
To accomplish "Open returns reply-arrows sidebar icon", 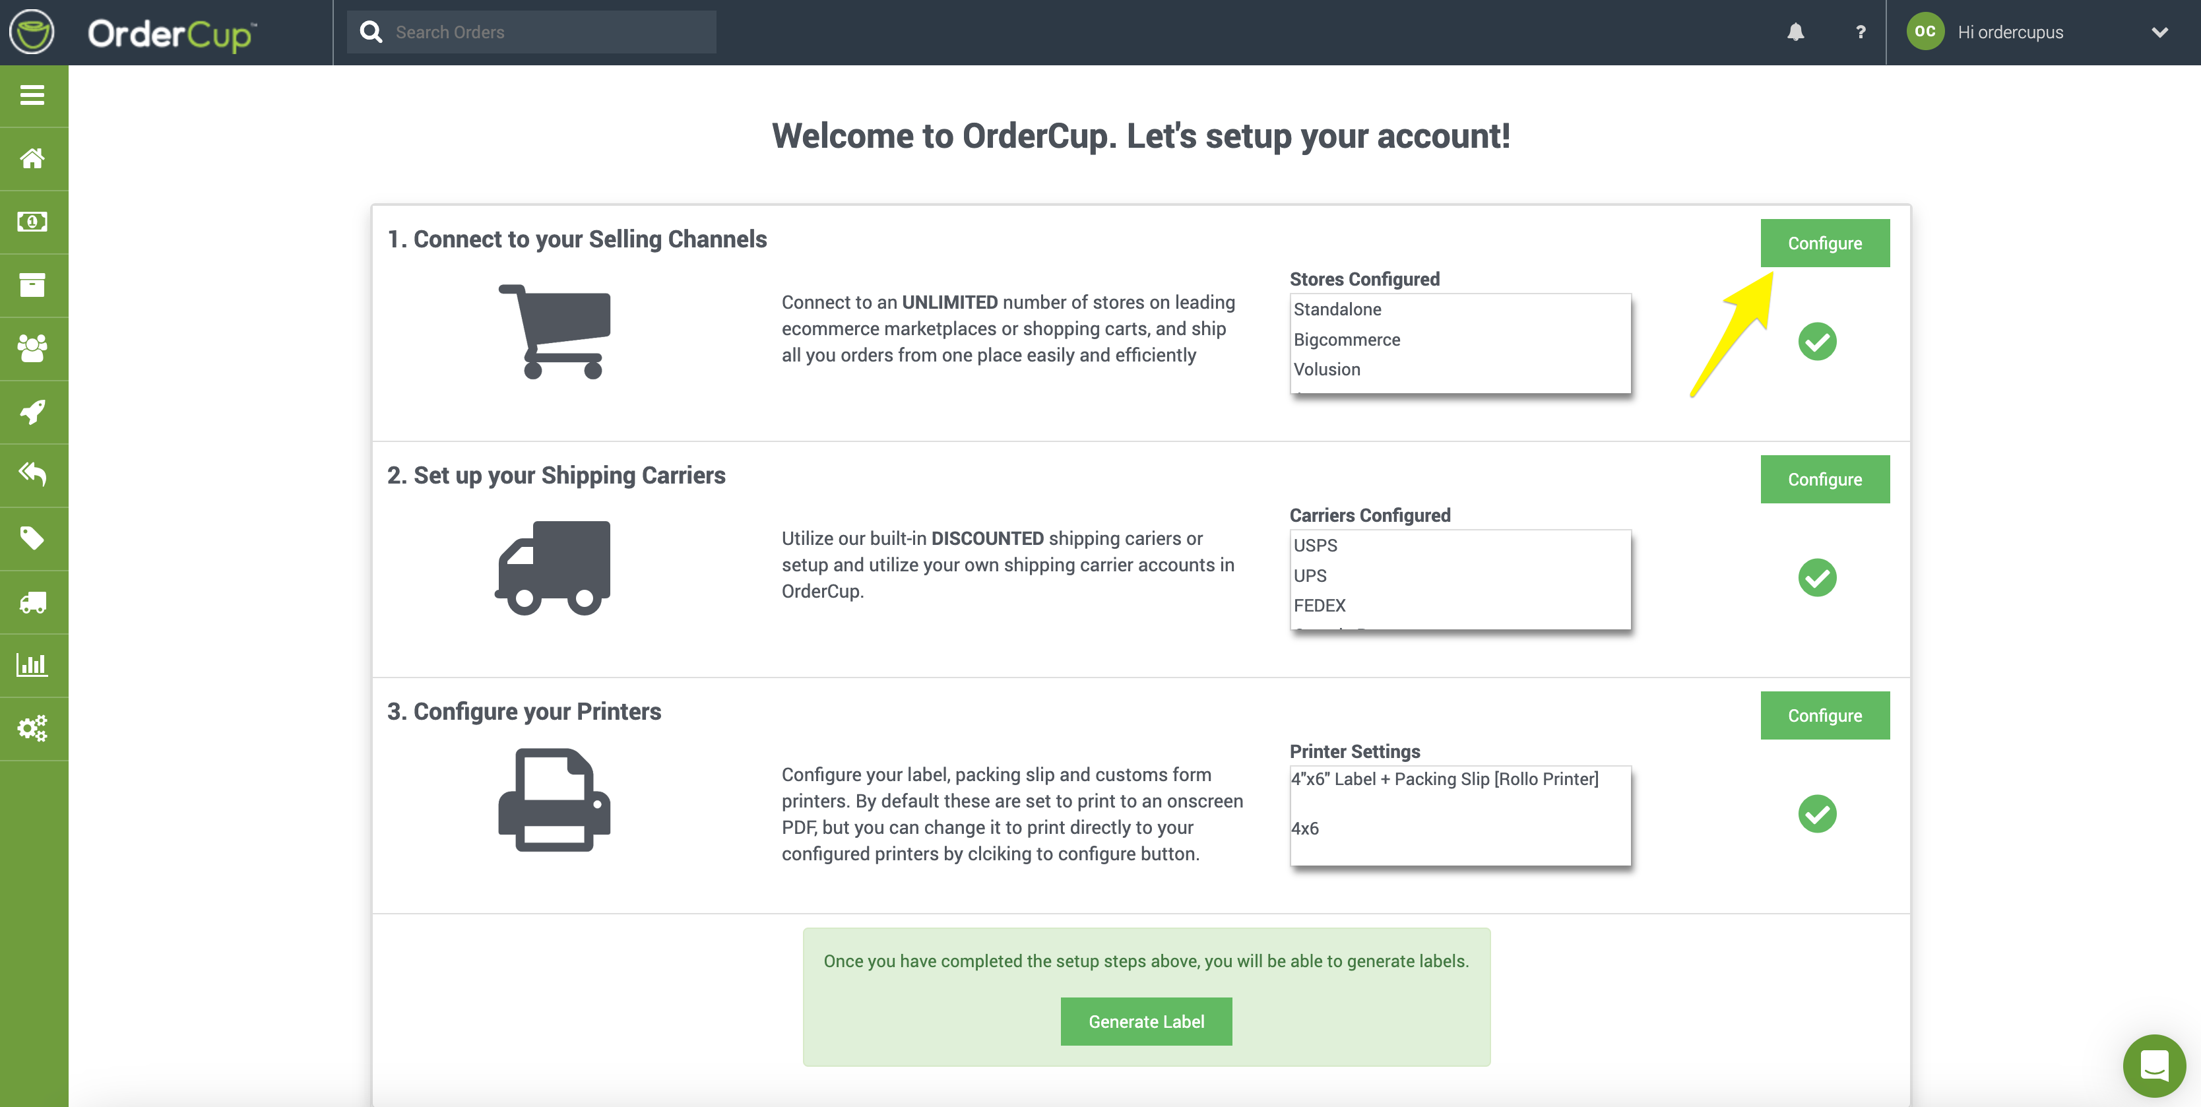I will coord(32,474).
